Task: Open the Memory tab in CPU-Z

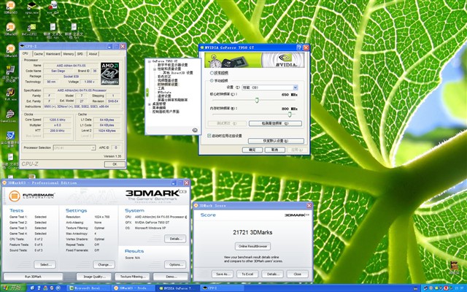Action: (69, 54)
